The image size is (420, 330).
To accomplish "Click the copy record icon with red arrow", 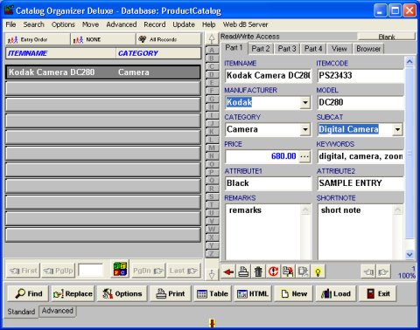I will [x=288, y=272].
